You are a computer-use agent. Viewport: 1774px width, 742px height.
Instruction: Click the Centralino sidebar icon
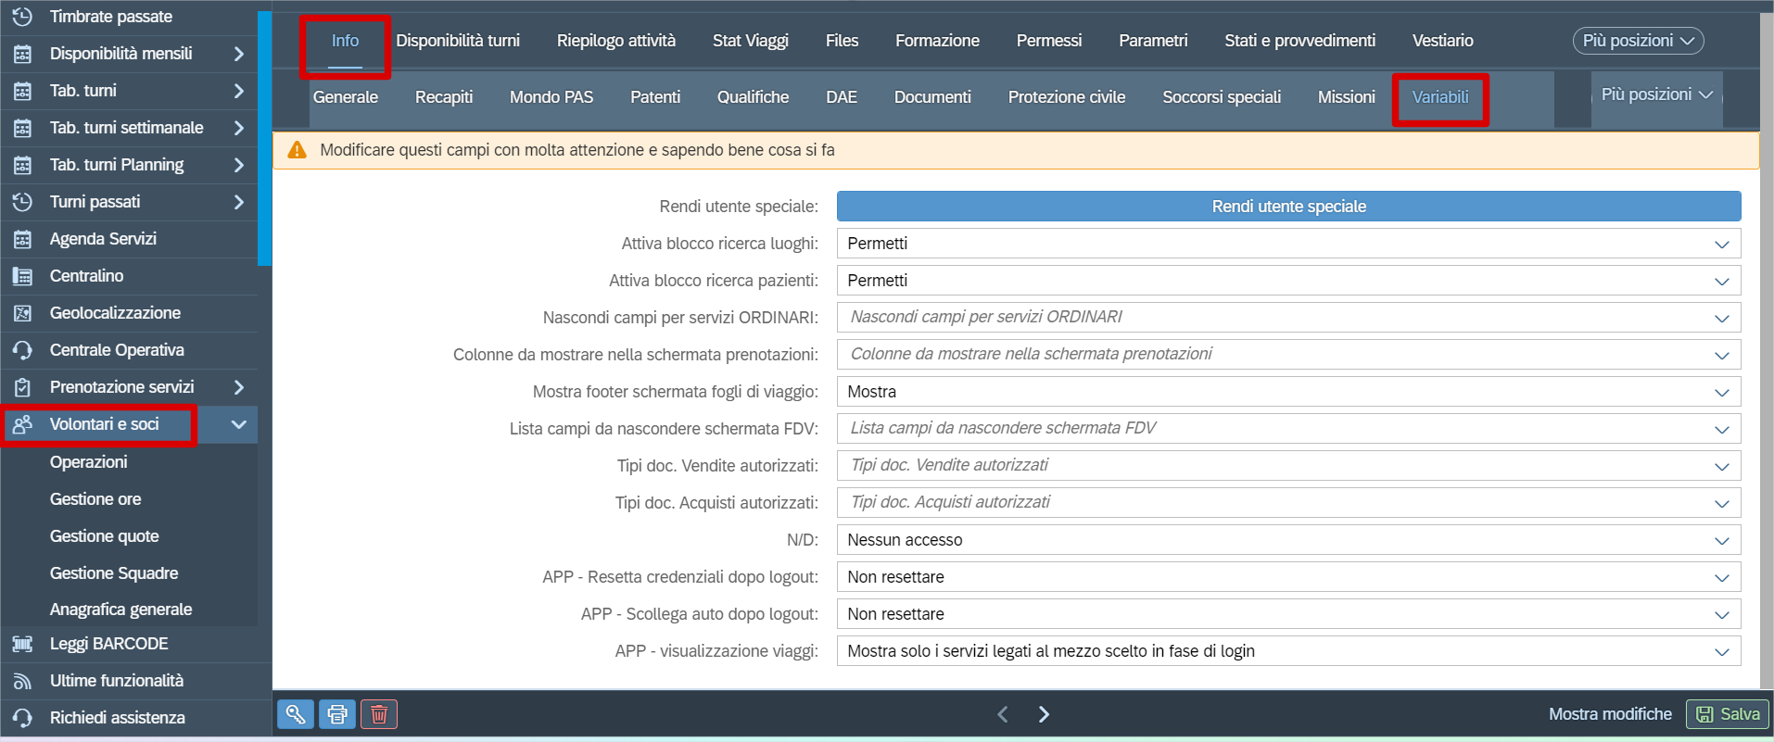pos(23,276)
